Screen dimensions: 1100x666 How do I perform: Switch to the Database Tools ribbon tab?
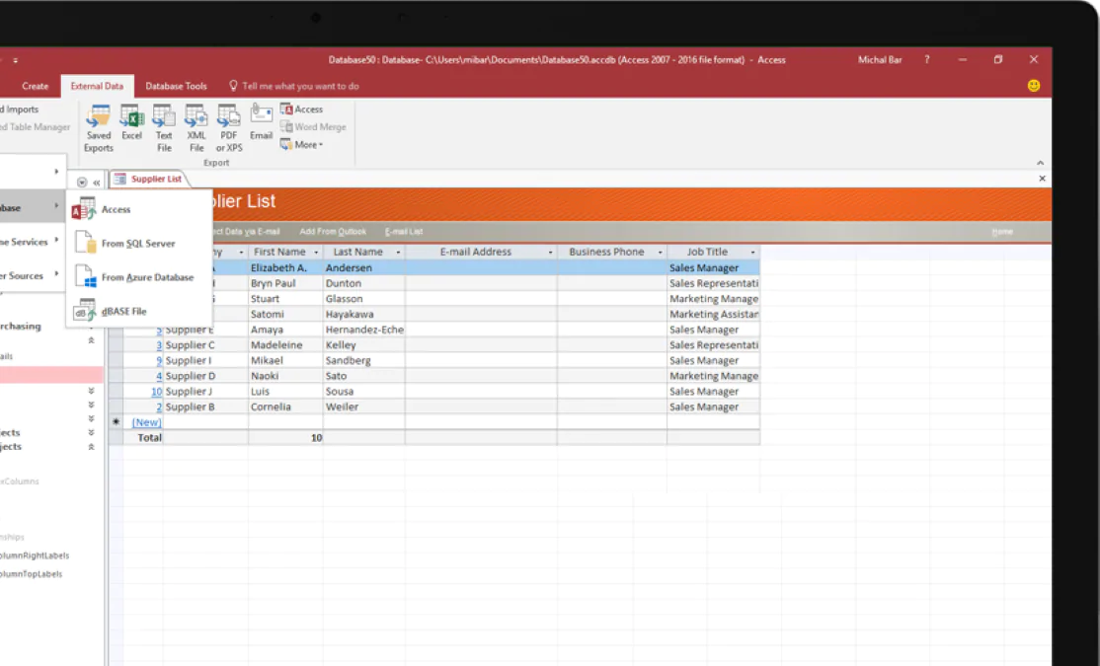point(176,87)
